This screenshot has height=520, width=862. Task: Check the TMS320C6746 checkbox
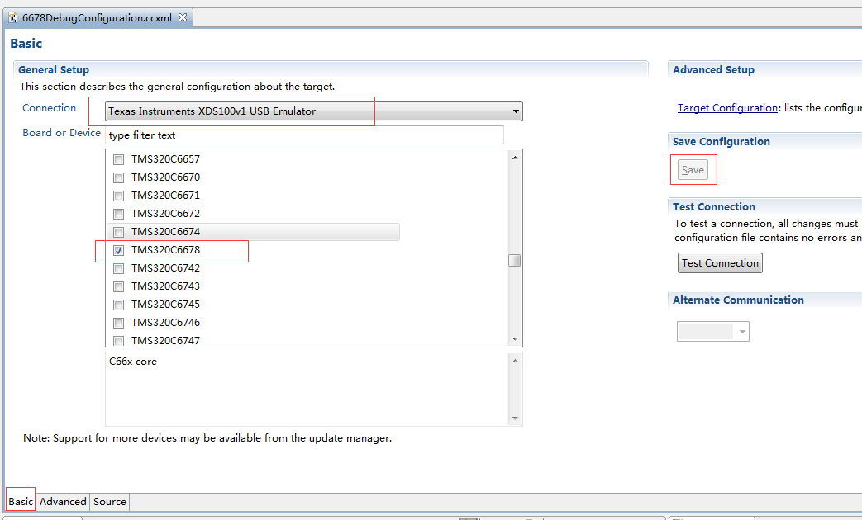pyautogui.click(x=118, y=323)
